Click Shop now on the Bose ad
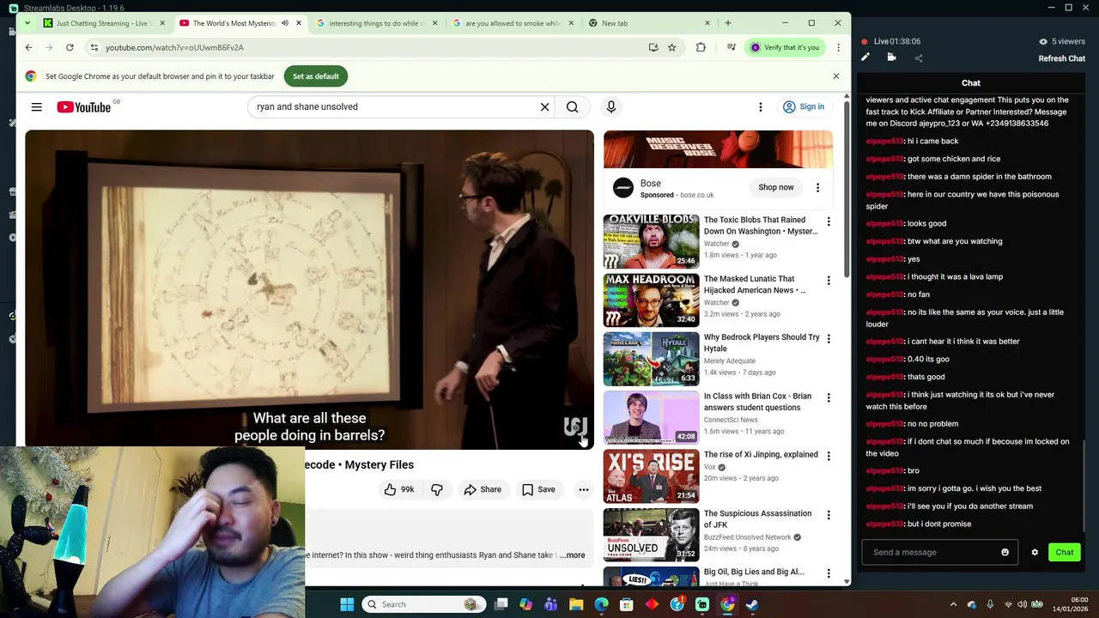Screen dimensions: 1099x618 (776, 187)
